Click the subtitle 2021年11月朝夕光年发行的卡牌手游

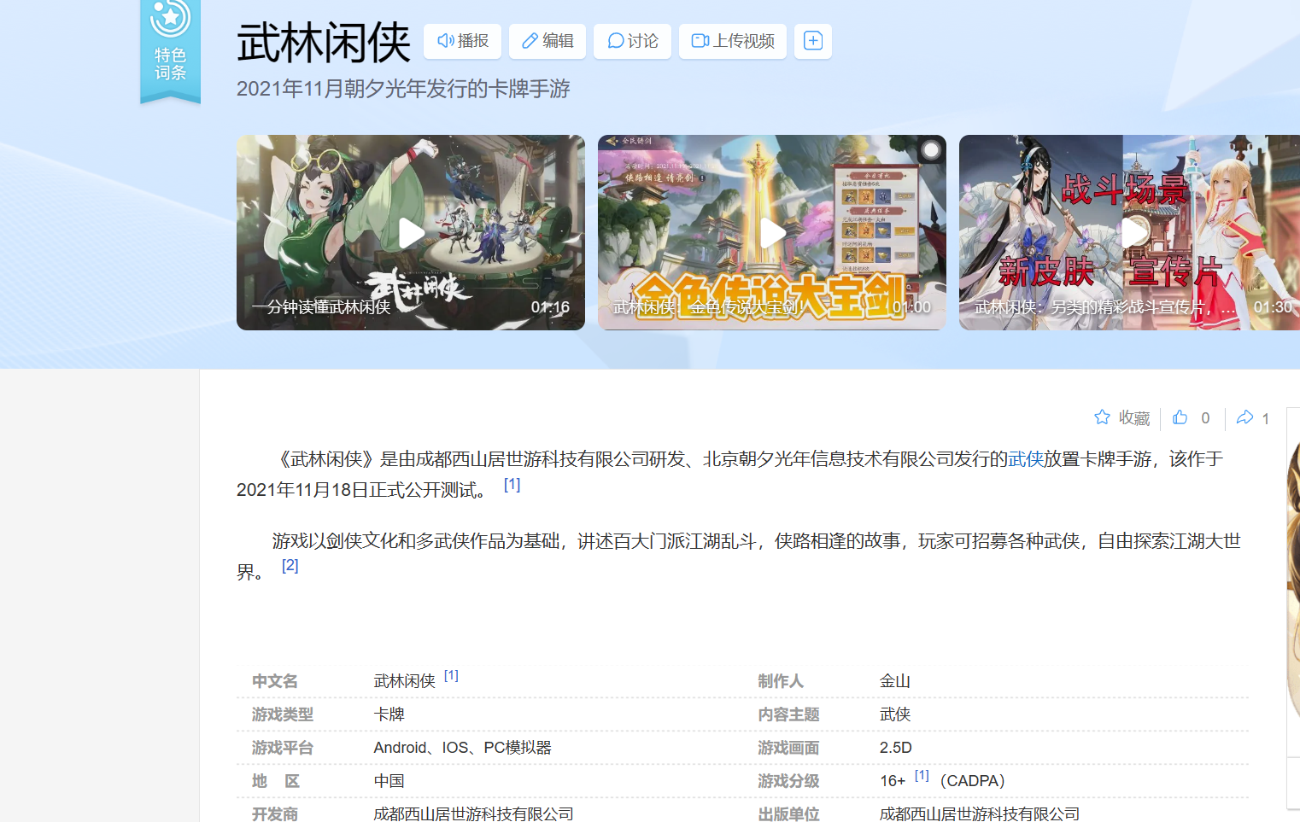point(403,89)
